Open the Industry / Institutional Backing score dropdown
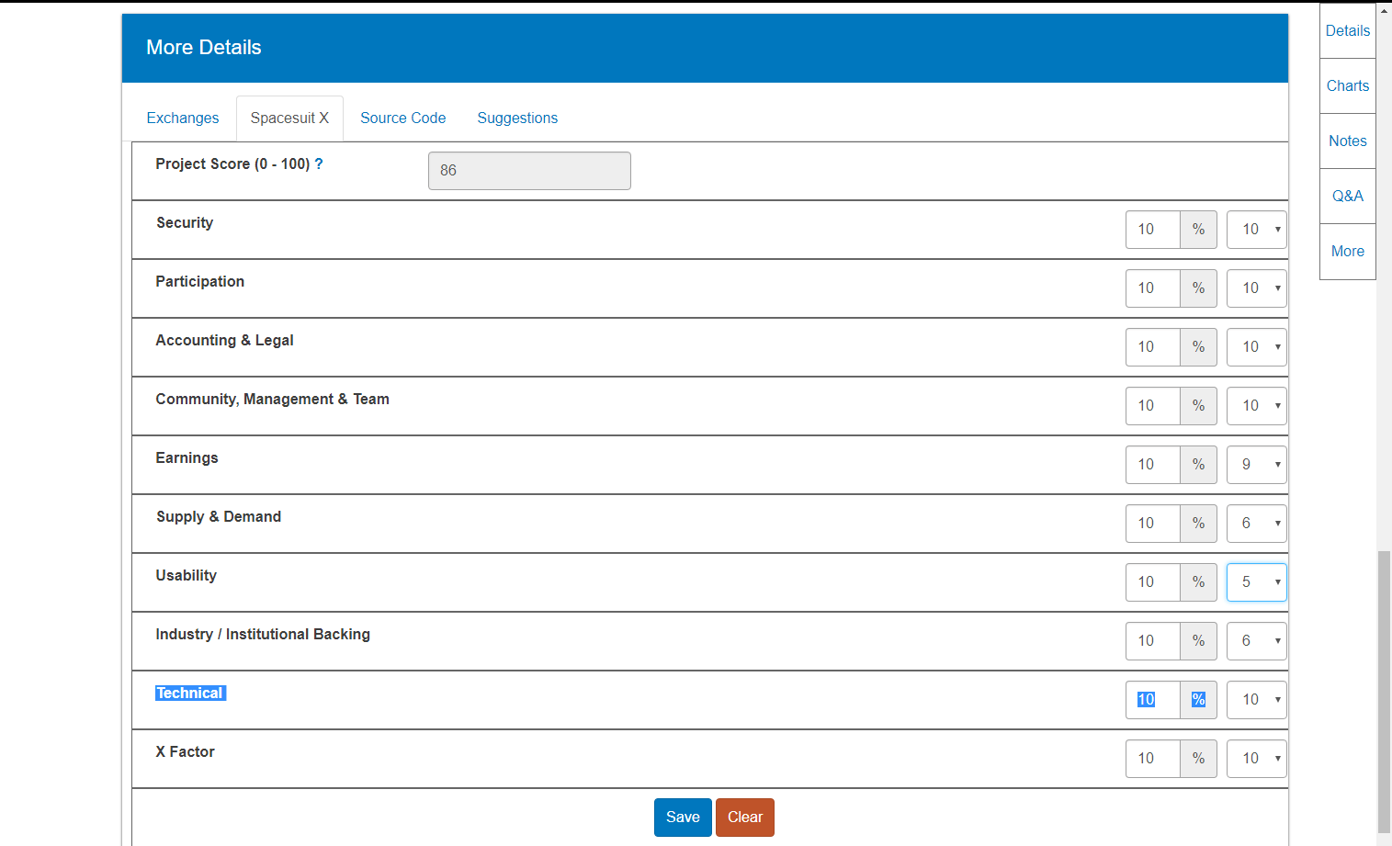This screenshot has width=1392, height=846. click(x=1256, y=641)
